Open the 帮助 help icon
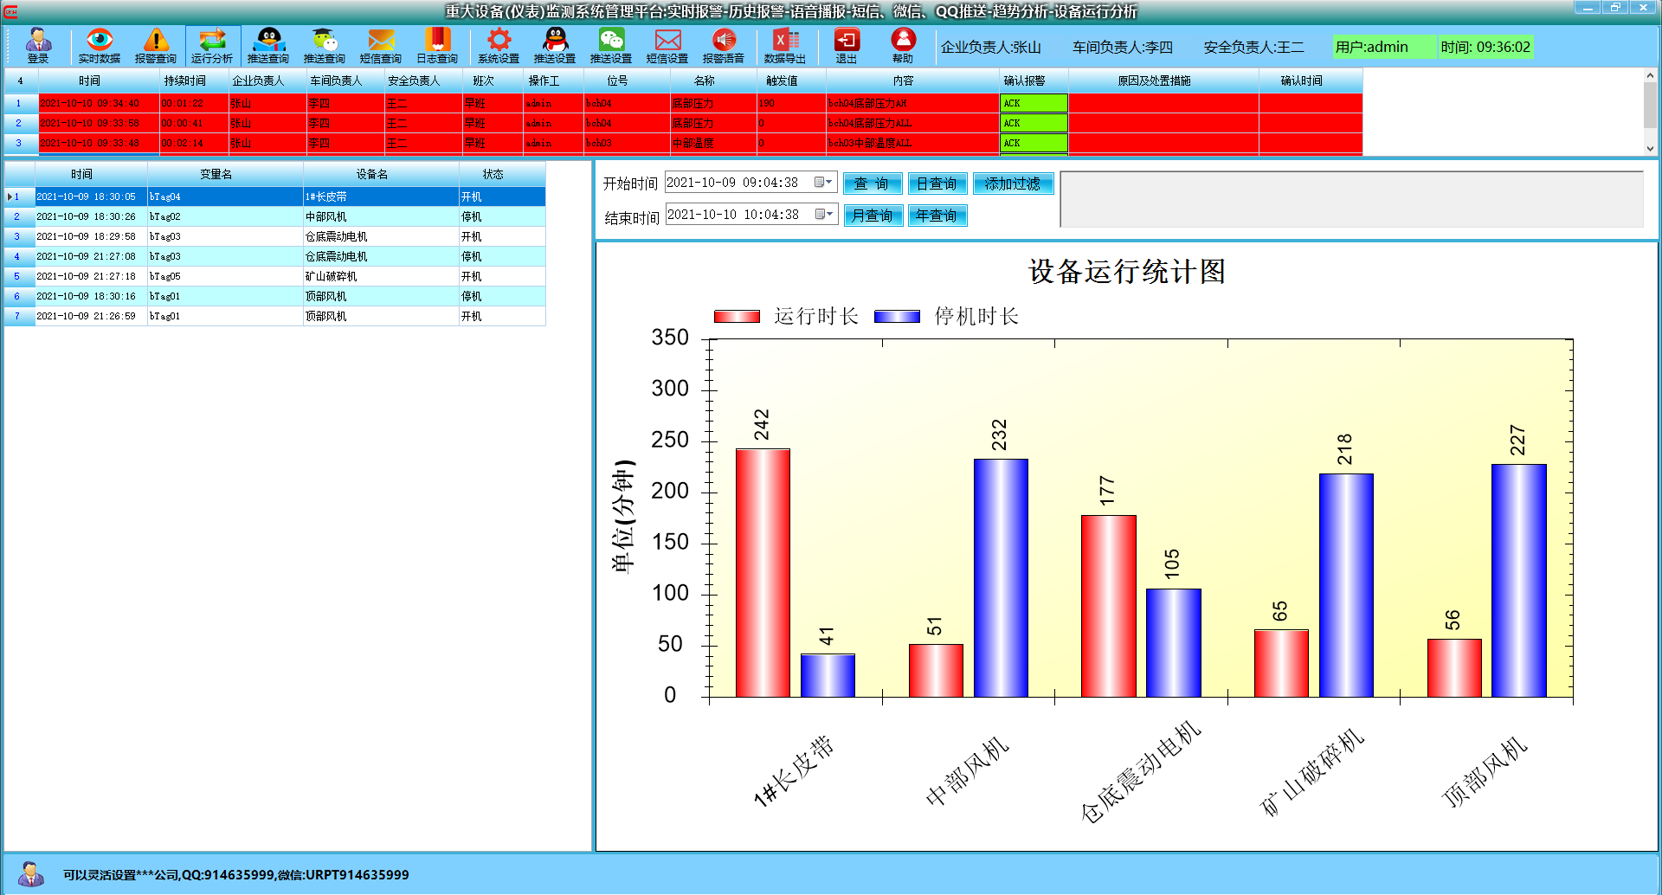 coord(903,46)
